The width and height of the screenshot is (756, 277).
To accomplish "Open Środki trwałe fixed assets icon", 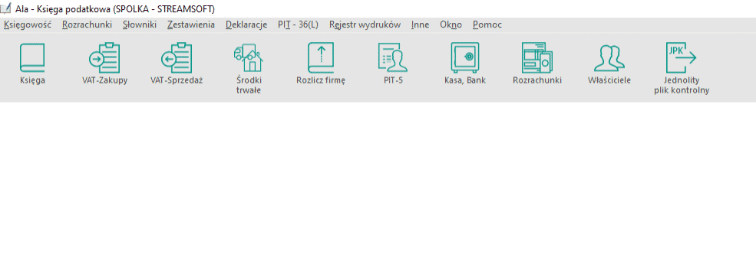I will coord(249,58).
